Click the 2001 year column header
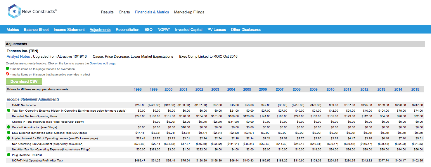The image size is (431, 167). (183, 89)
